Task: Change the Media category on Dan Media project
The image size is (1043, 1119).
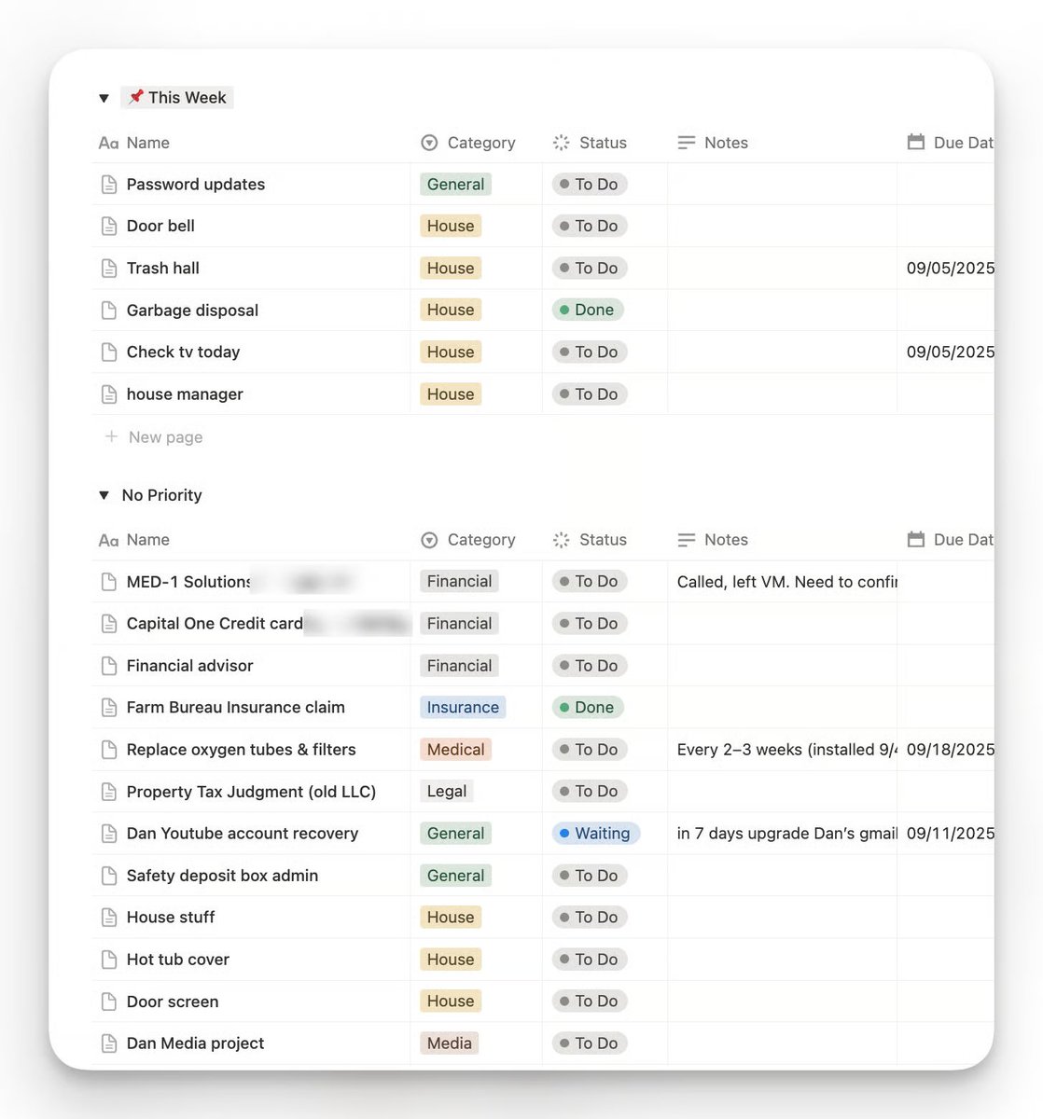Action: [x=450, y=1043]
